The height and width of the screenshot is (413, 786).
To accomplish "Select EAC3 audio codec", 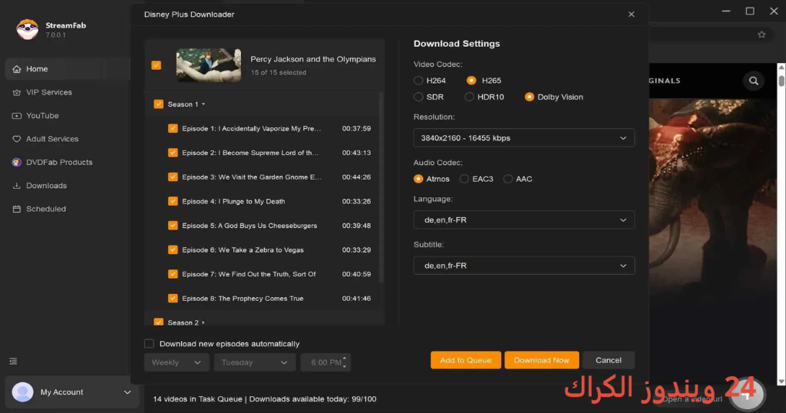I will pos(464,179).
